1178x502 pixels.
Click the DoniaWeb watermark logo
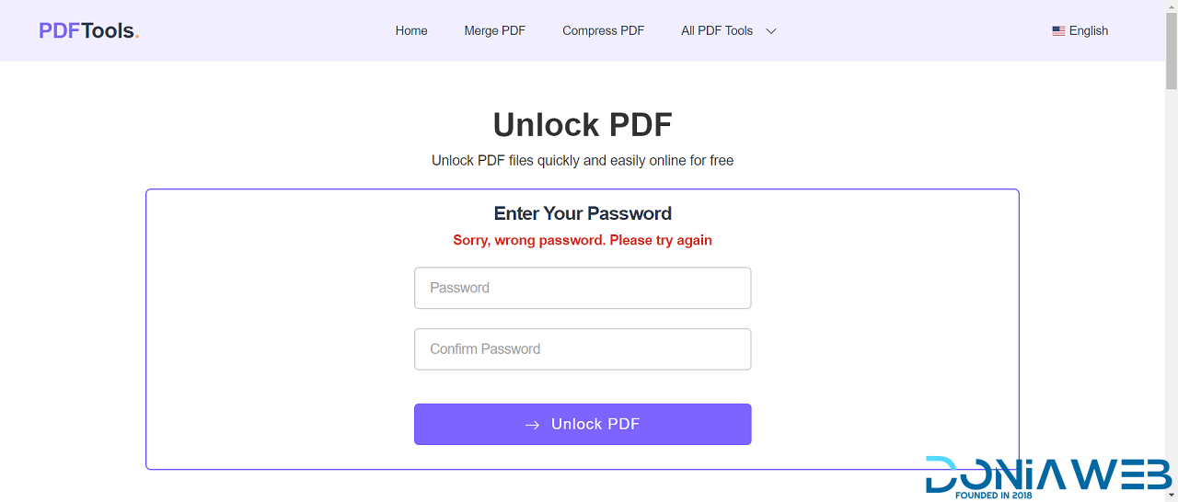(1049, 476)
